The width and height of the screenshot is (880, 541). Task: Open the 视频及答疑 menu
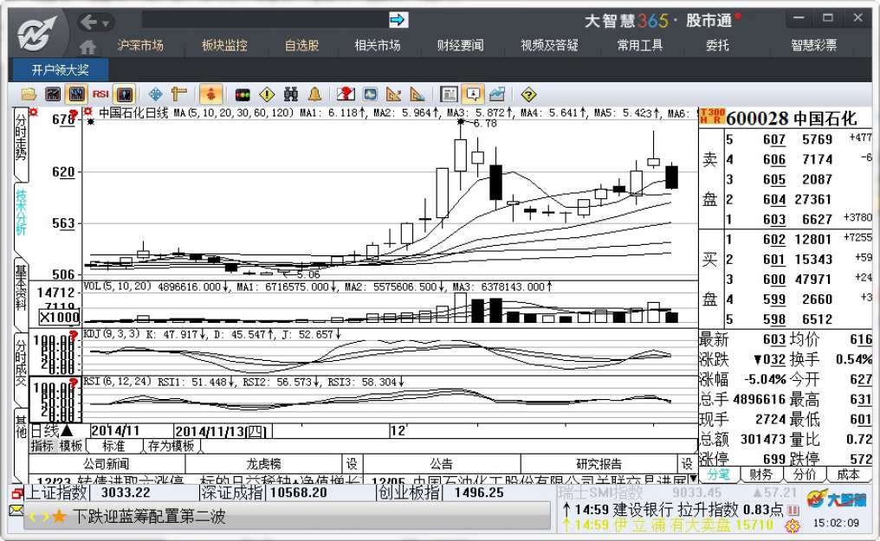(549, 45)
